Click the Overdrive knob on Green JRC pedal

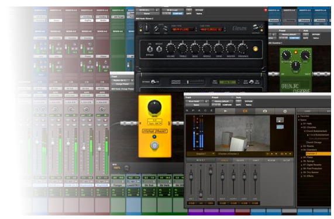[286, 55]
